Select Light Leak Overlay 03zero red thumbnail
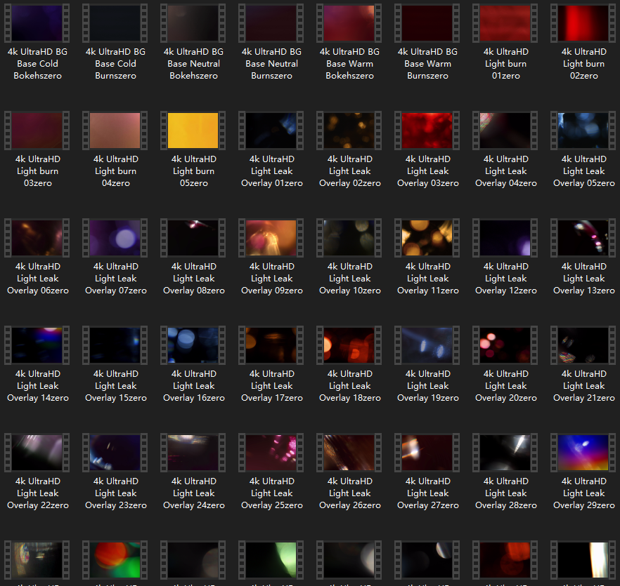Viewport: 620px width, 586px height. click(427, 131)
